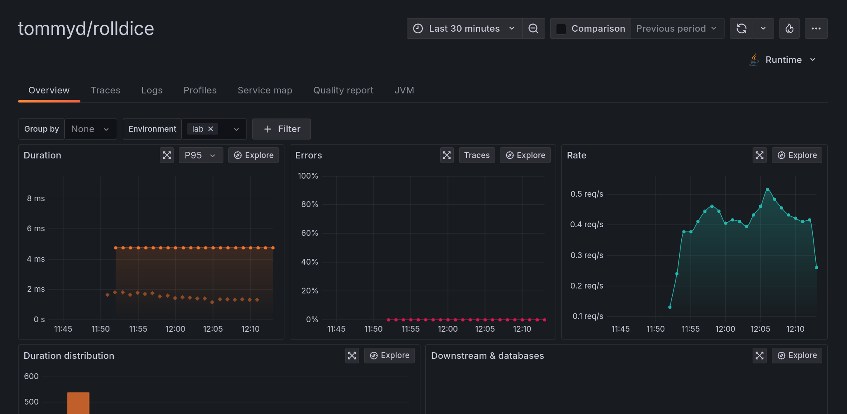
Task: Expand the Duration panel fullscreen icon
Action: 167,155
